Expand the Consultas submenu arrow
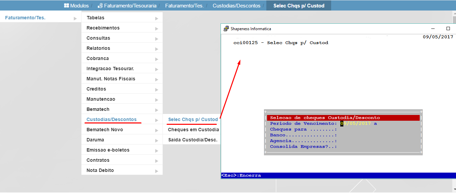The height and width of the screenshot is (195, 456). [157, 39]
